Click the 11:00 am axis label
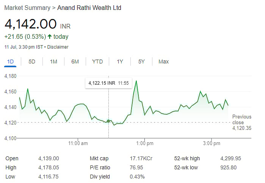This screenshot has height=183, width=265. coord(78,144)
